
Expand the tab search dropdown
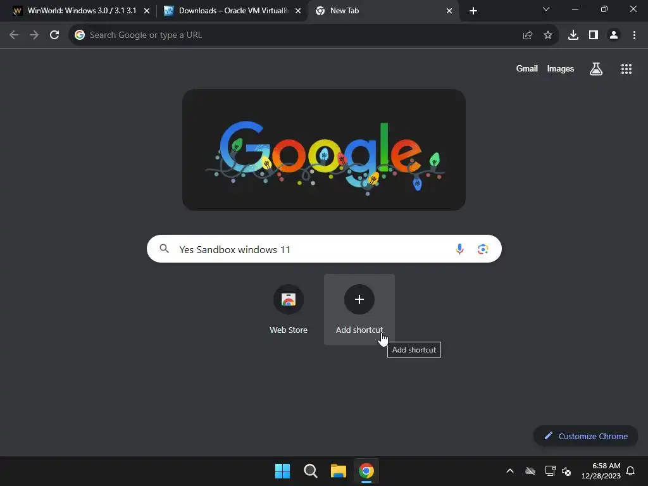546,9
